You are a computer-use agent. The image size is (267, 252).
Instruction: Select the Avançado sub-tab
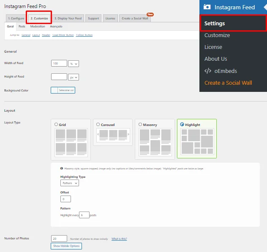pyautogui.click(x=56, y=27)
